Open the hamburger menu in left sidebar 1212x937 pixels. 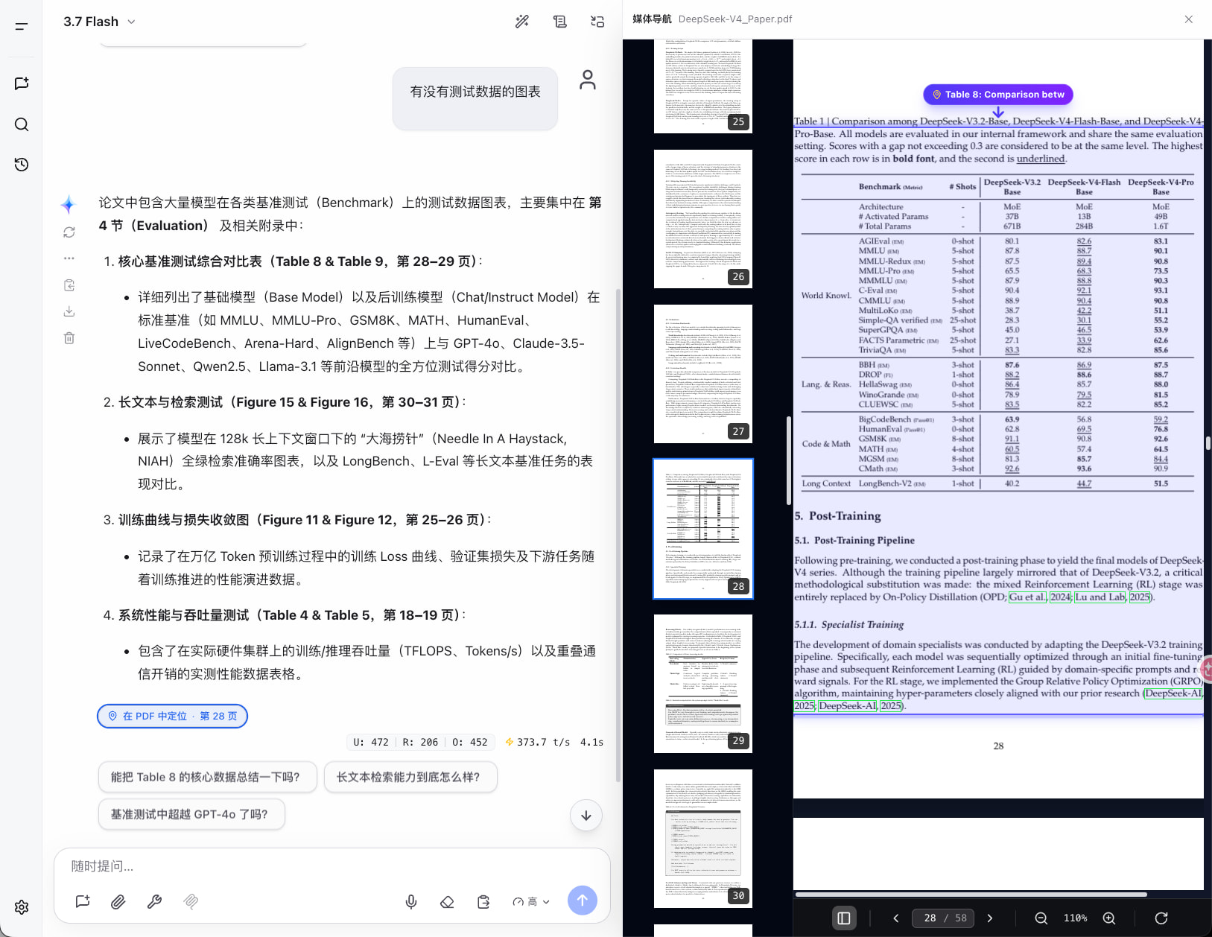click(x=22, y=27)
